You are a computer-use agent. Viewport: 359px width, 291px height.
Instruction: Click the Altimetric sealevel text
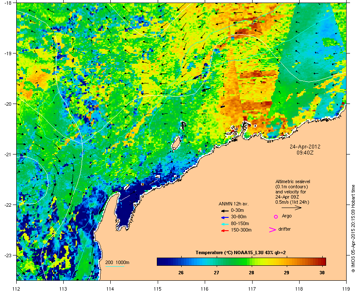click(293, 181)
